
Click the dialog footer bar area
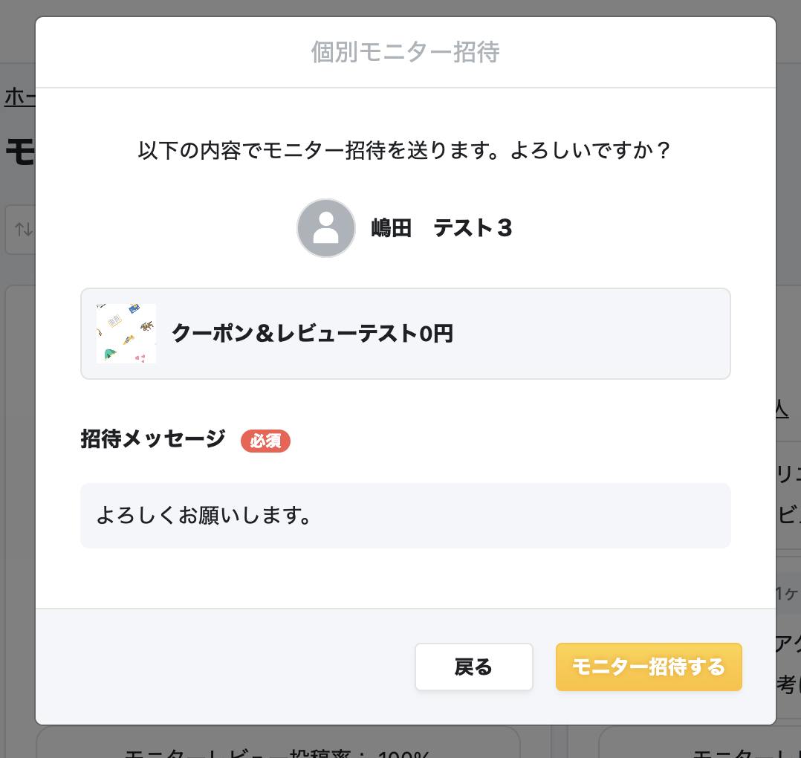click(x=223, y=667)
